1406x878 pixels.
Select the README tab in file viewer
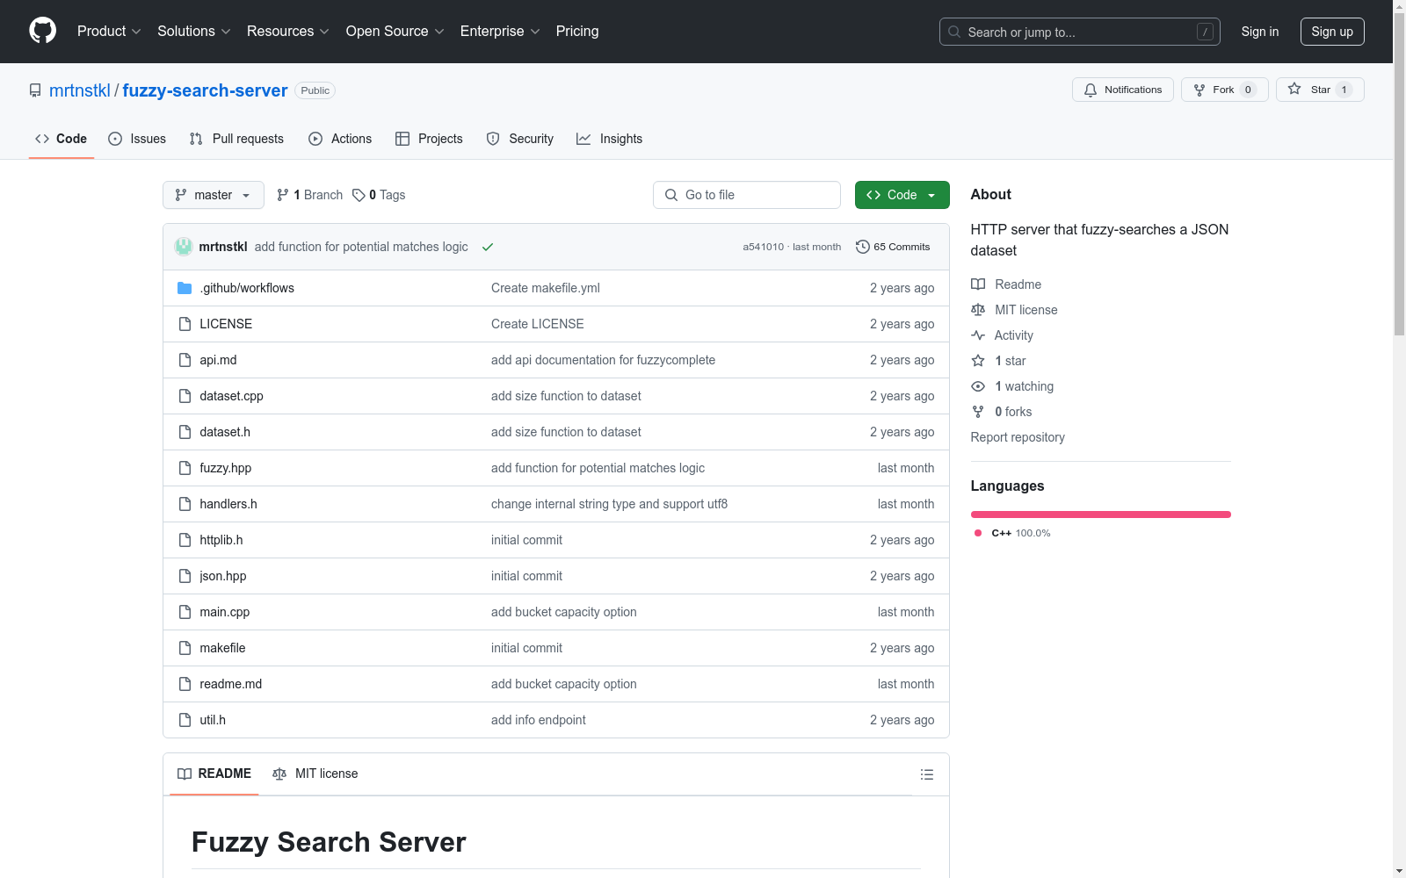click(214, 774)
